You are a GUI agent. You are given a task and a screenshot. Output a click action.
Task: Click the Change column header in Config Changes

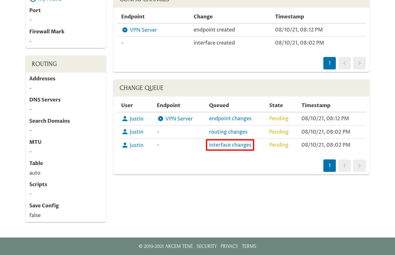coord(203,17)
